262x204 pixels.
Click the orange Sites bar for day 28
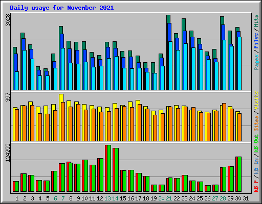pyautogui.click(x=224, y=122)
